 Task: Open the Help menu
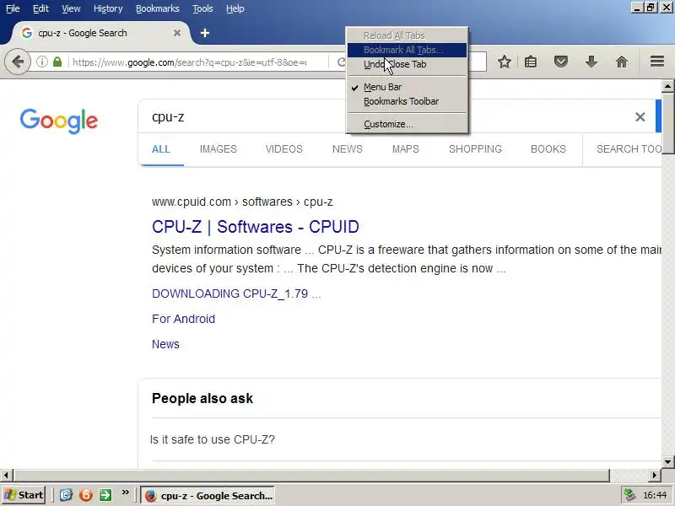tap(235, 8)
